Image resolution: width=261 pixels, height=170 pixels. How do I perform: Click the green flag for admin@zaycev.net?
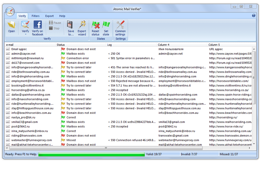tap(63, 54)
